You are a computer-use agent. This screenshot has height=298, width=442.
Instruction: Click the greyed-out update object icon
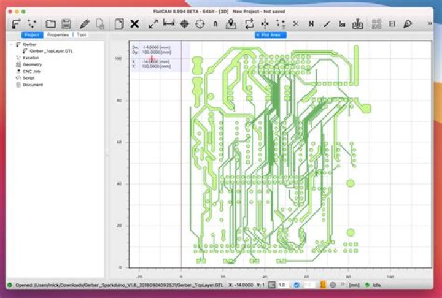(100, 24)
